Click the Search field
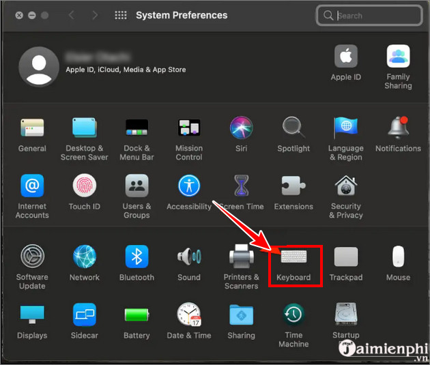The height and width of the screenshot is (365, 430). [x=369, y=15]
